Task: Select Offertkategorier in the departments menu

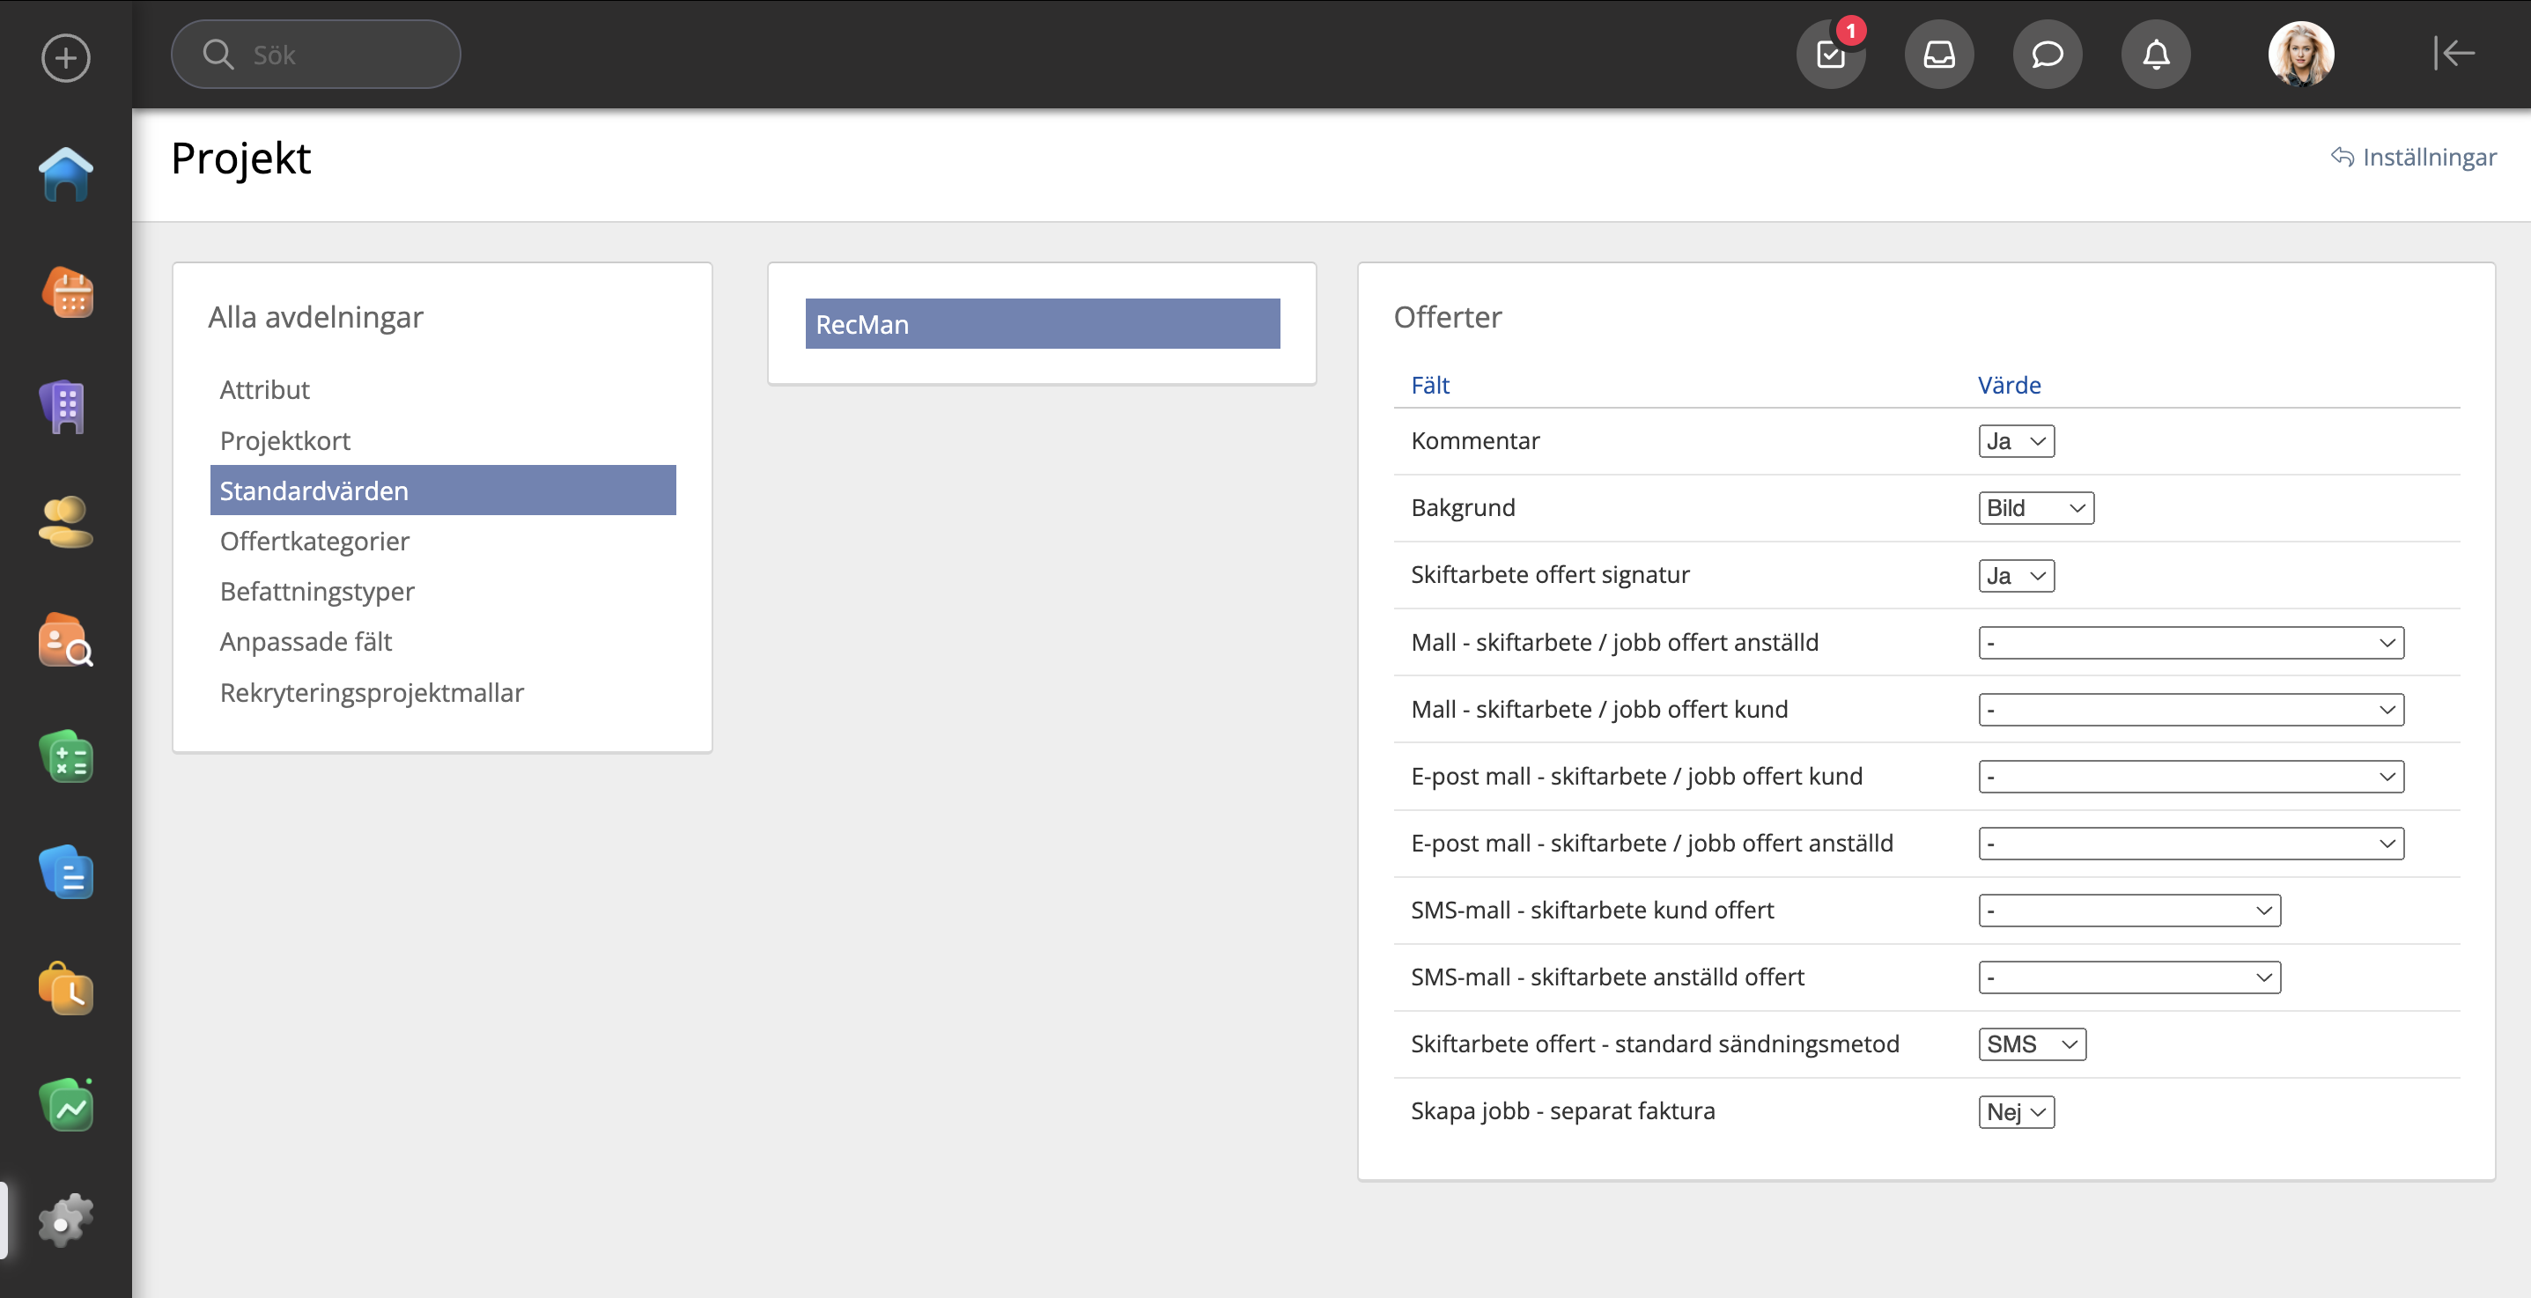Action: 314,542
